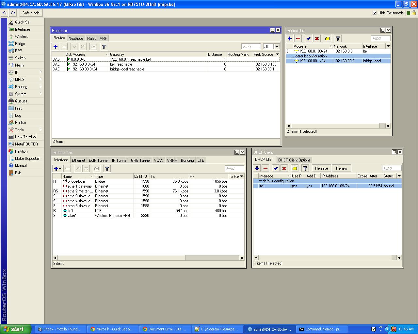Screen dimensions: 418x334
Task: Click the Release button
Action: click(x=321, y=168)
